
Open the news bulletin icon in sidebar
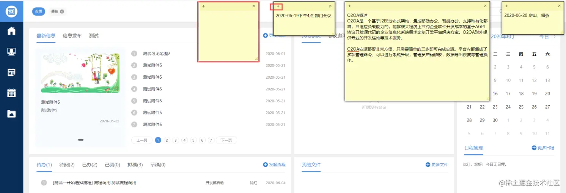[11, 72]
